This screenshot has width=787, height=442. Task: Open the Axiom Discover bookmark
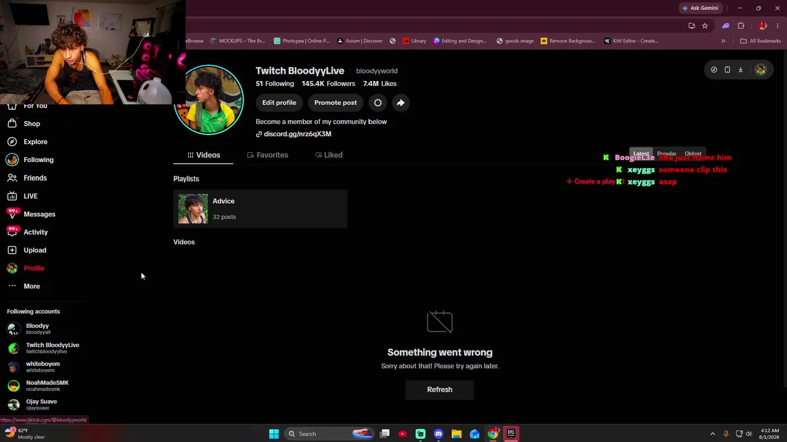[x=359, y=41]
